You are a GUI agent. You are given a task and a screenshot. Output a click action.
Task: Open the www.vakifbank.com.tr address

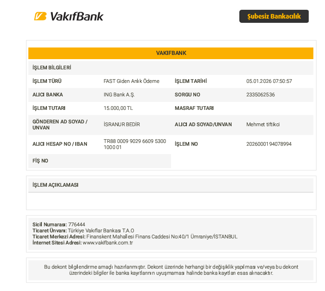point(108,243)
